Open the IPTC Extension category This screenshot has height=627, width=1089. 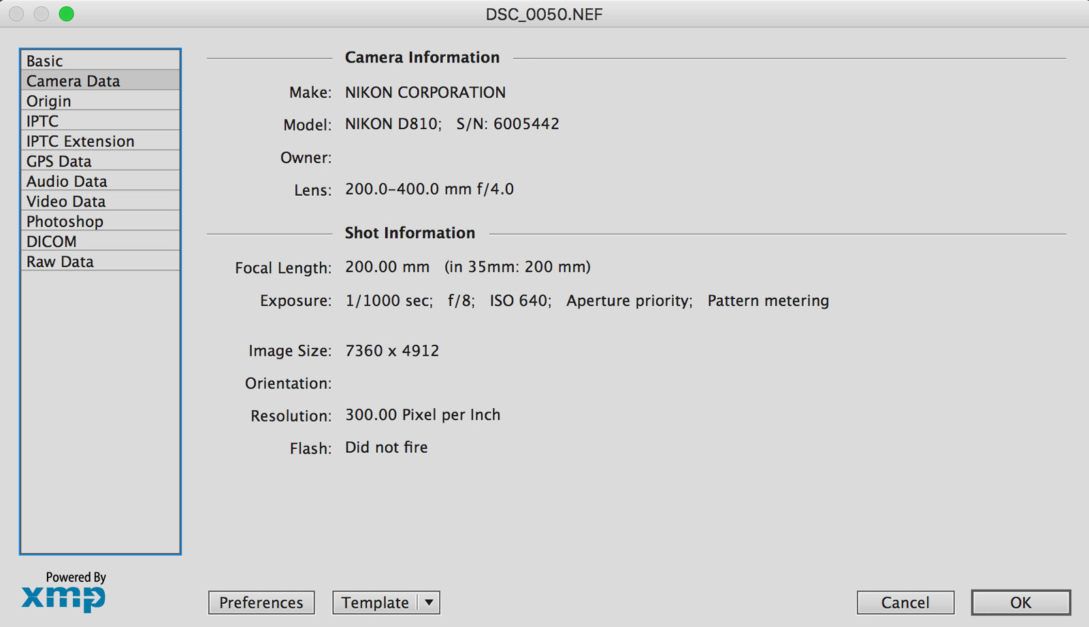click(100, 141)
